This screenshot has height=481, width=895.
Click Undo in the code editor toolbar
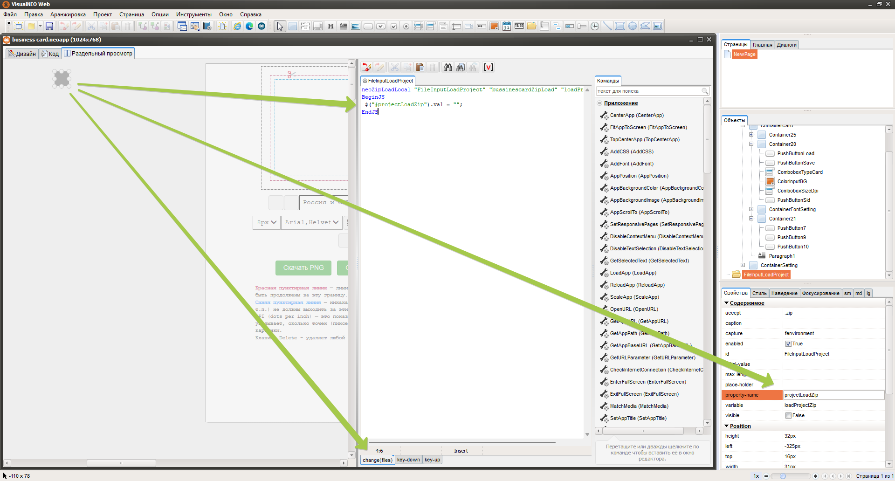click(x=367, y=68)
